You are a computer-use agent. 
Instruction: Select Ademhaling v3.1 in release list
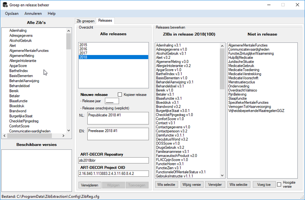pos(169,45)
